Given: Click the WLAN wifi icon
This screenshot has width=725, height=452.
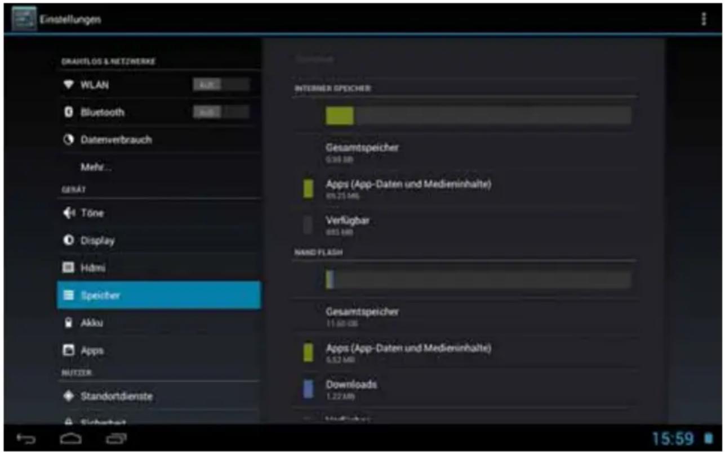Looking at the screenshot, I should pos(69,85).
